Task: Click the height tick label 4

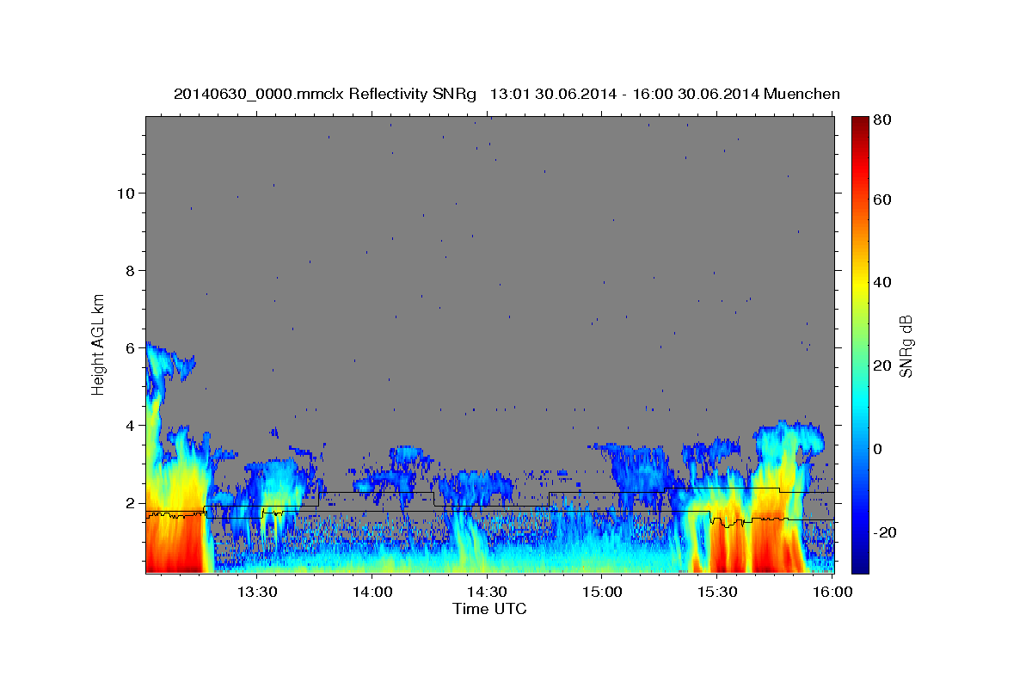Action: pos(130,426)
